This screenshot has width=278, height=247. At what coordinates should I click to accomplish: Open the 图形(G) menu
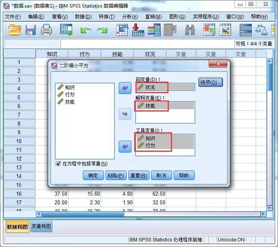tap(177, 17)
